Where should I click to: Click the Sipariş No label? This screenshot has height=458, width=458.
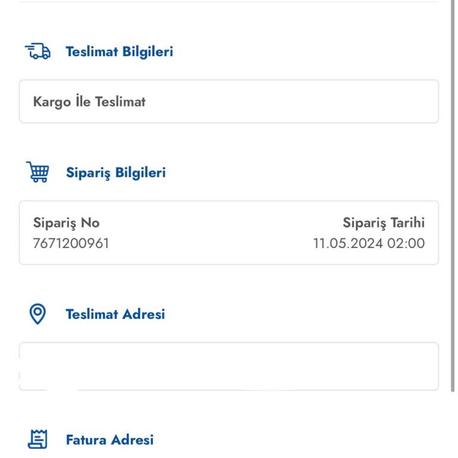66,223
